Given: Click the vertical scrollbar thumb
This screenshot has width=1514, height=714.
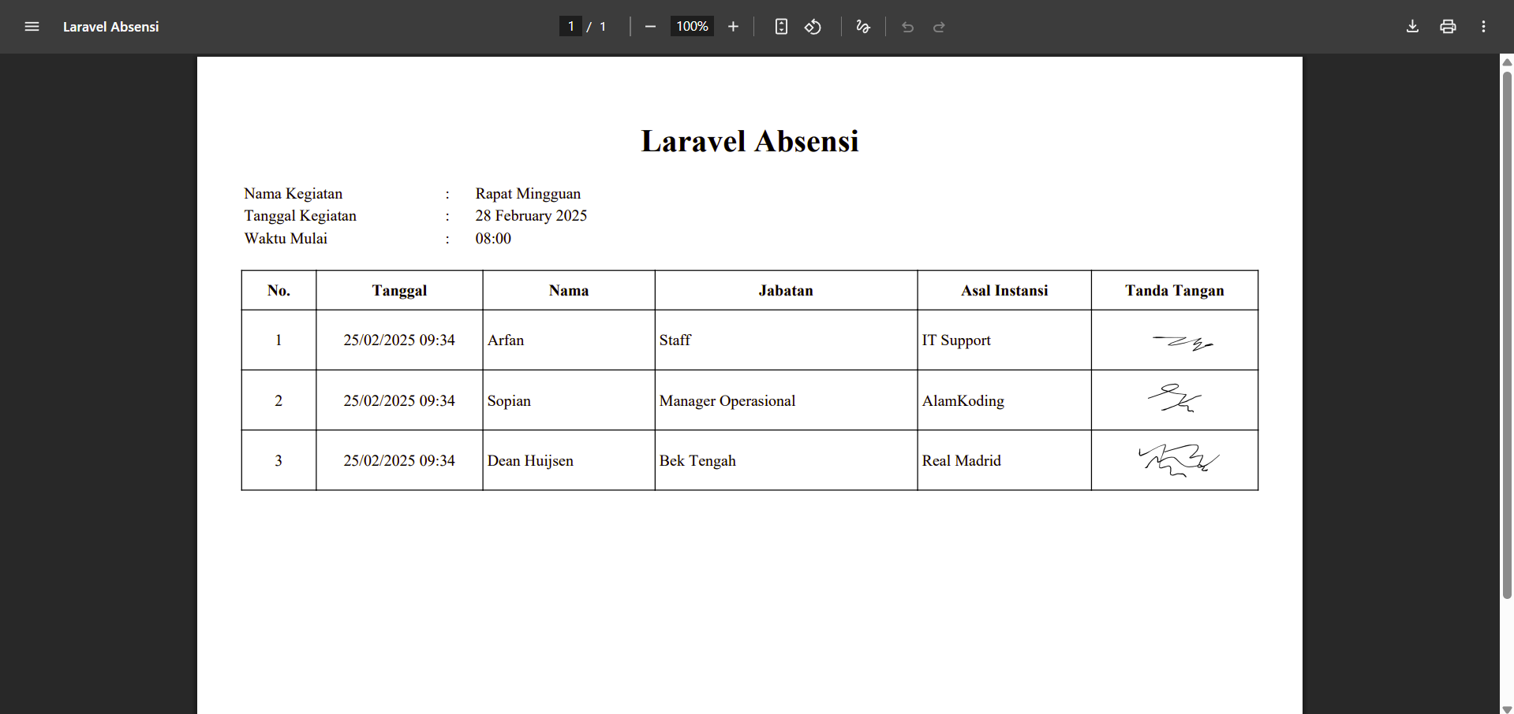Looking at the screenshot, I should (1507, 335).
